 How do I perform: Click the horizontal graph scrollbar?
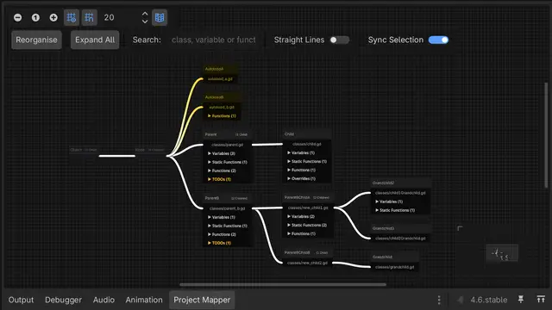coord(283,284)
